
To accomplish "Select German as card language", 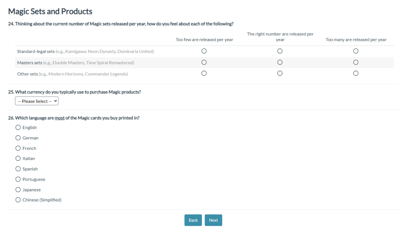I will click(18, 138).
